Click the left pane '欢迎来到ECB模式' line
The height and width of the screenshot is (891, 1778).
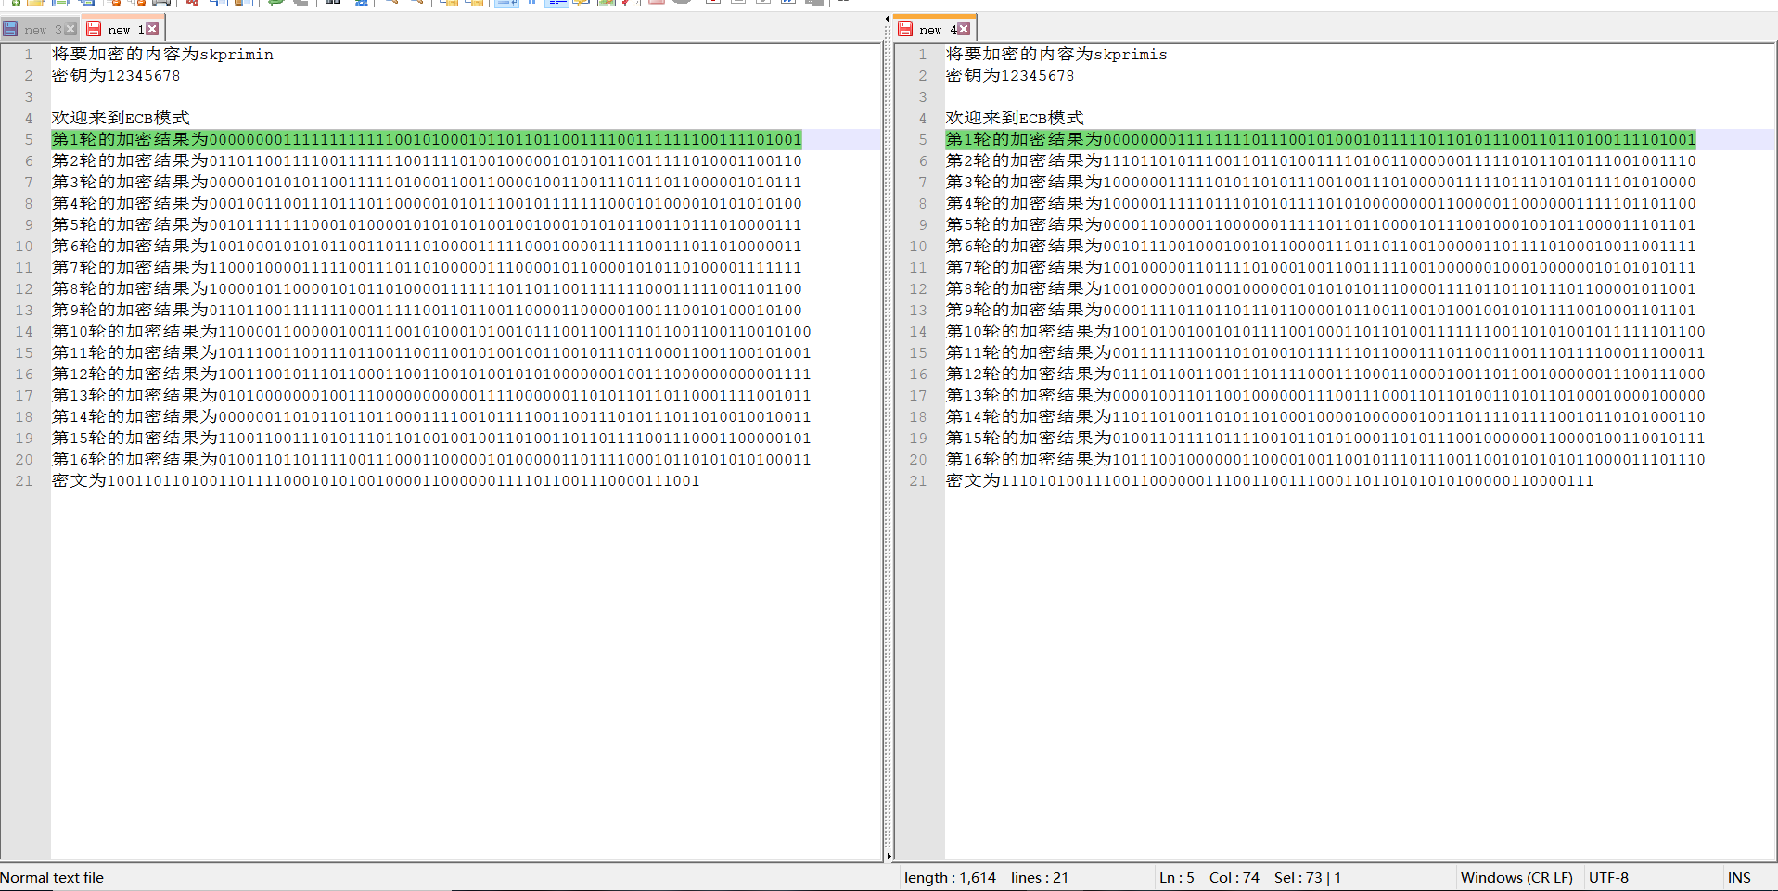pos(121,119)
